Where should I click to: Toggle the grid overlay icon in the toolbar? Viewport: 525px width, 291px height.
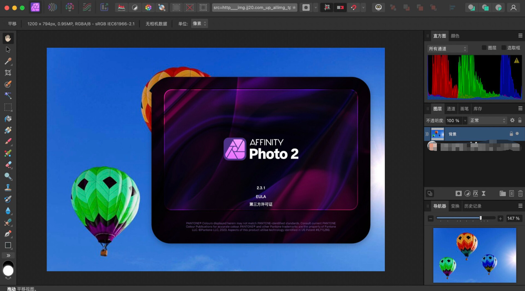[x=327, y=7]
